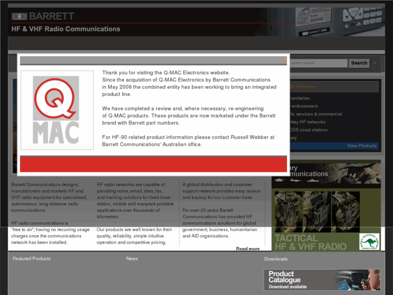393x295 pixels.
Task: Click the Q-MAC logo image
Action: (57, 110)
